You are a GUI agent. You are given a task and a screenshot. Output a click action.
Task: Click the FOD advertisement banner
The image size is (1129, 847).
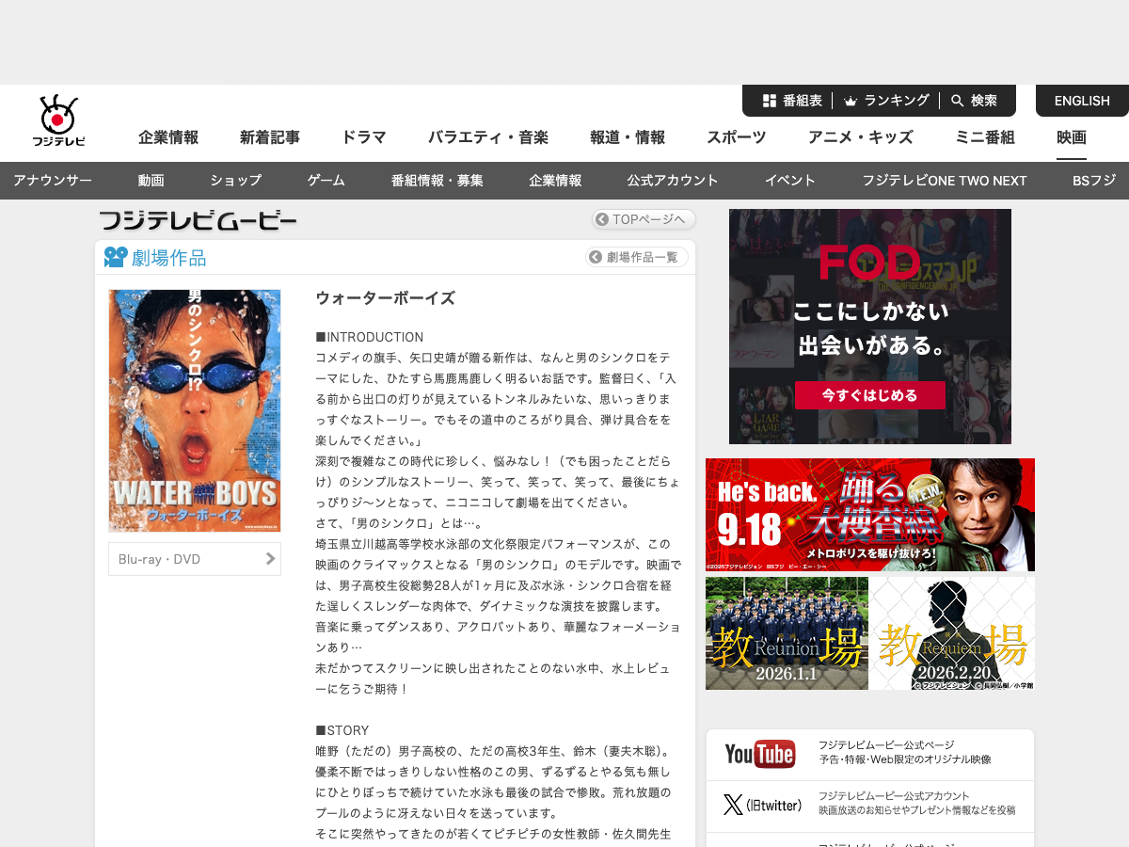tap(870, 327)
